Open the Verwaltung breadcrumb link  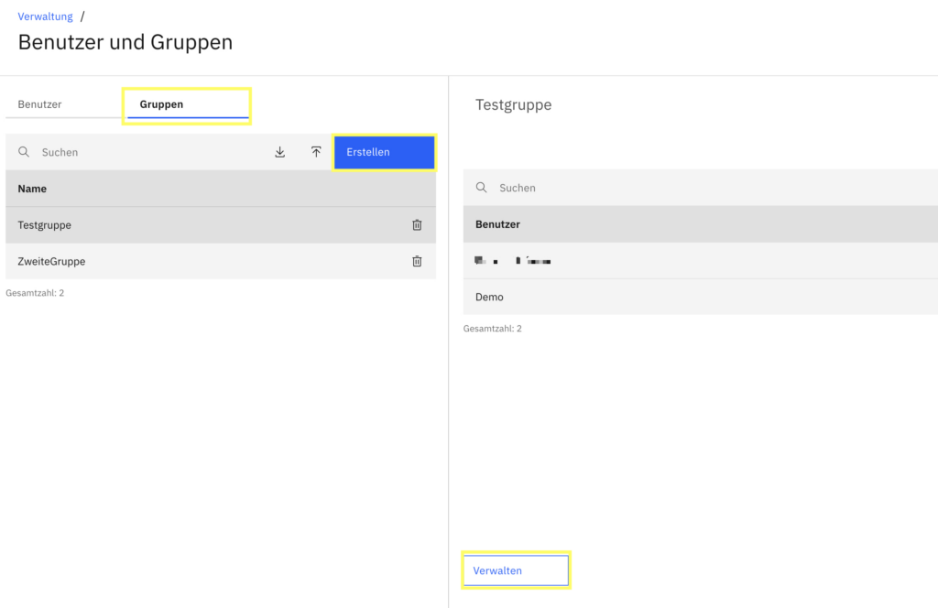46,16
